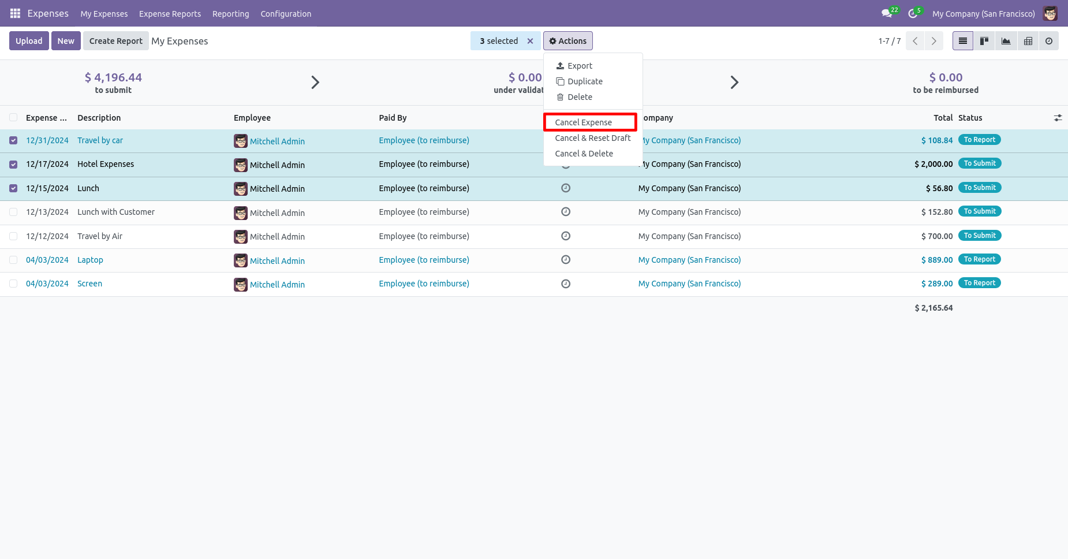
Task: Open the conversations chat icon
Action: [x=887, y=13]
